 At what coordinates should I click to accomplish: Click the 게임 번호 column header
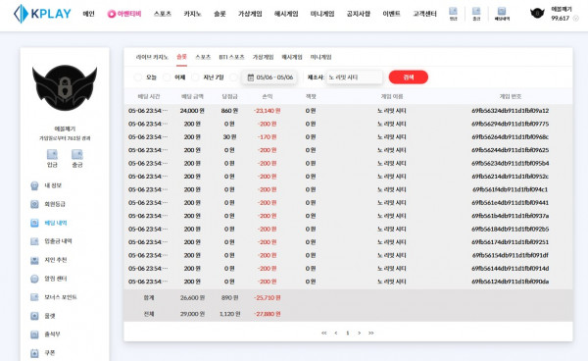tap(511, 96)
